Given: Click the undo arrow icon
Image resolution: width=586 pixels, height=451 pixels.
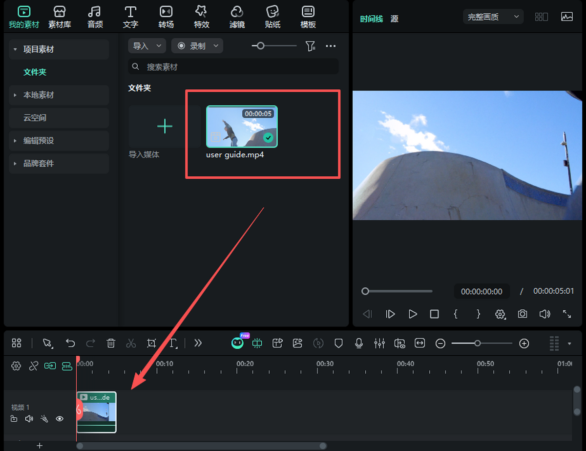Looking at the screenshot, I should (x=70, y=344).
